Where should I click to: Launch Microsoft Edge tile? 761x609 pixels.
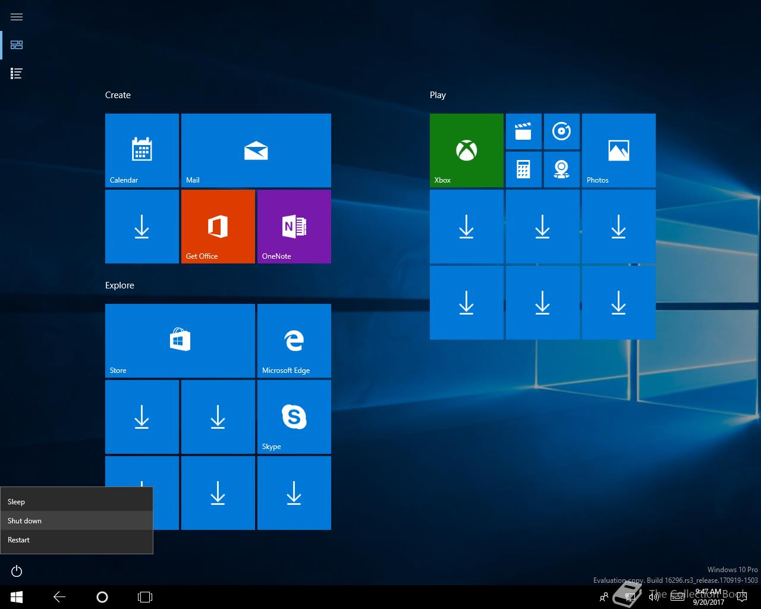click(x=294, y=341)
